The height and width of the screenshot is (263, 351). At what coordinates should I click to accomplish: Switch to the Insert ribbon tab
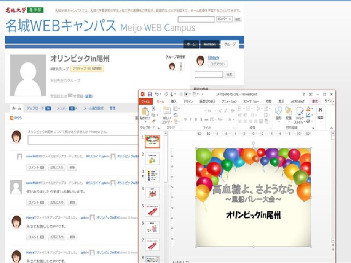click(173, 102)
